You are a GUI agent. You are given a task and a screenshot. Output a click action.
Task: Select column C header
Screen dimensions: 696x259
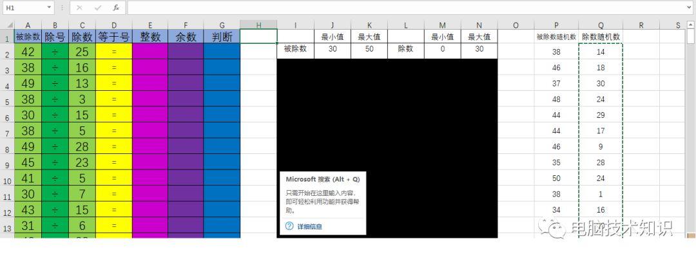[x=82, y=26]
